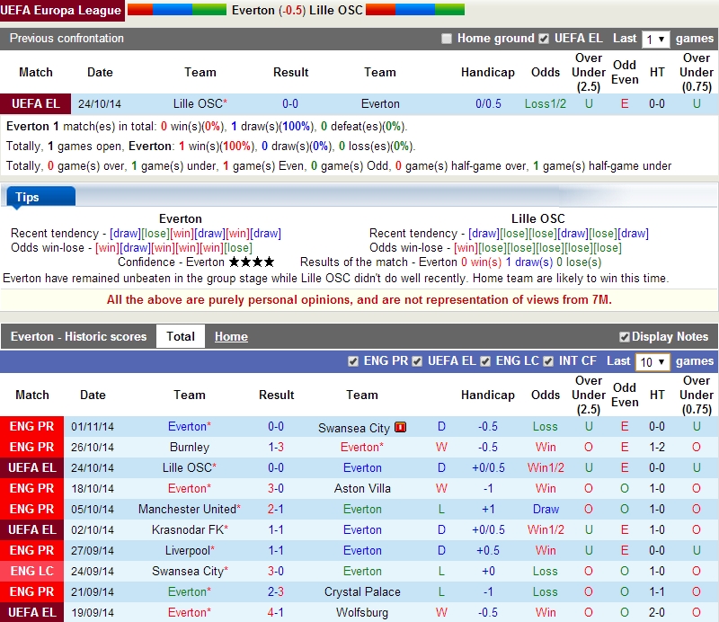Screen dimensions: 719x622
Task: Click the 2-1 Manchester United result
Action: [x=276, y=509]
